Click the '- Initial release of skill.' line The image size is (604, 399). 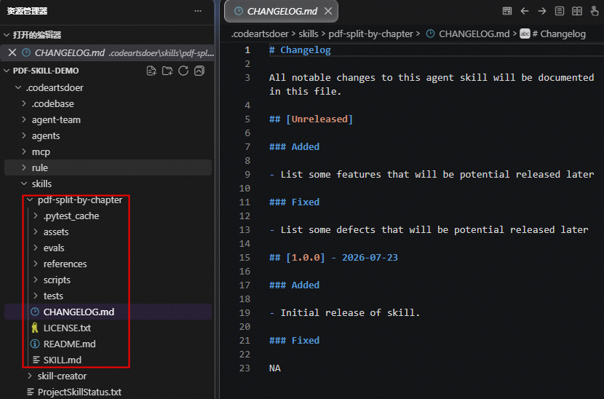(x=344, y=312)
